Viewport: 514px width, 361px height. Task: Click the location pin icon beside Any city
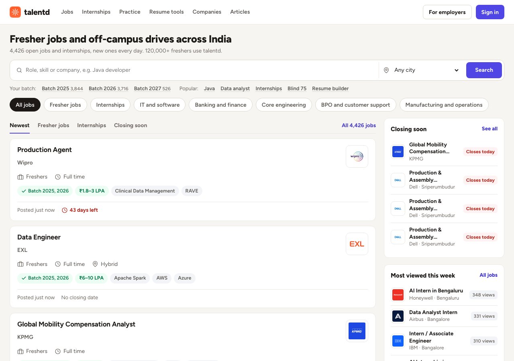[x=386, y=70]
